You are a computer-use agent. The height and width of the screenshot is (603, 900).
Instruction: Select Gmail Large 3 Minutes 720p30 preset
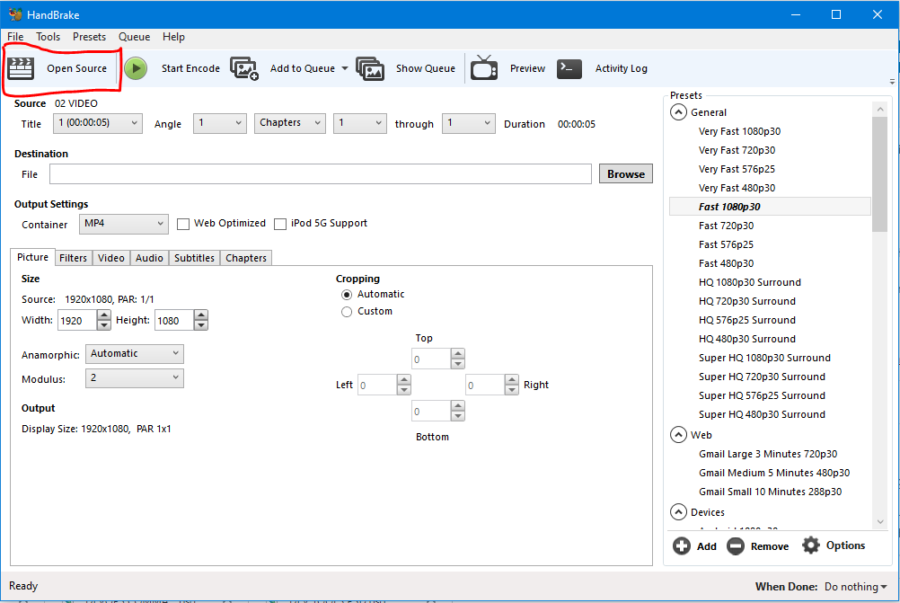point(767,454)
